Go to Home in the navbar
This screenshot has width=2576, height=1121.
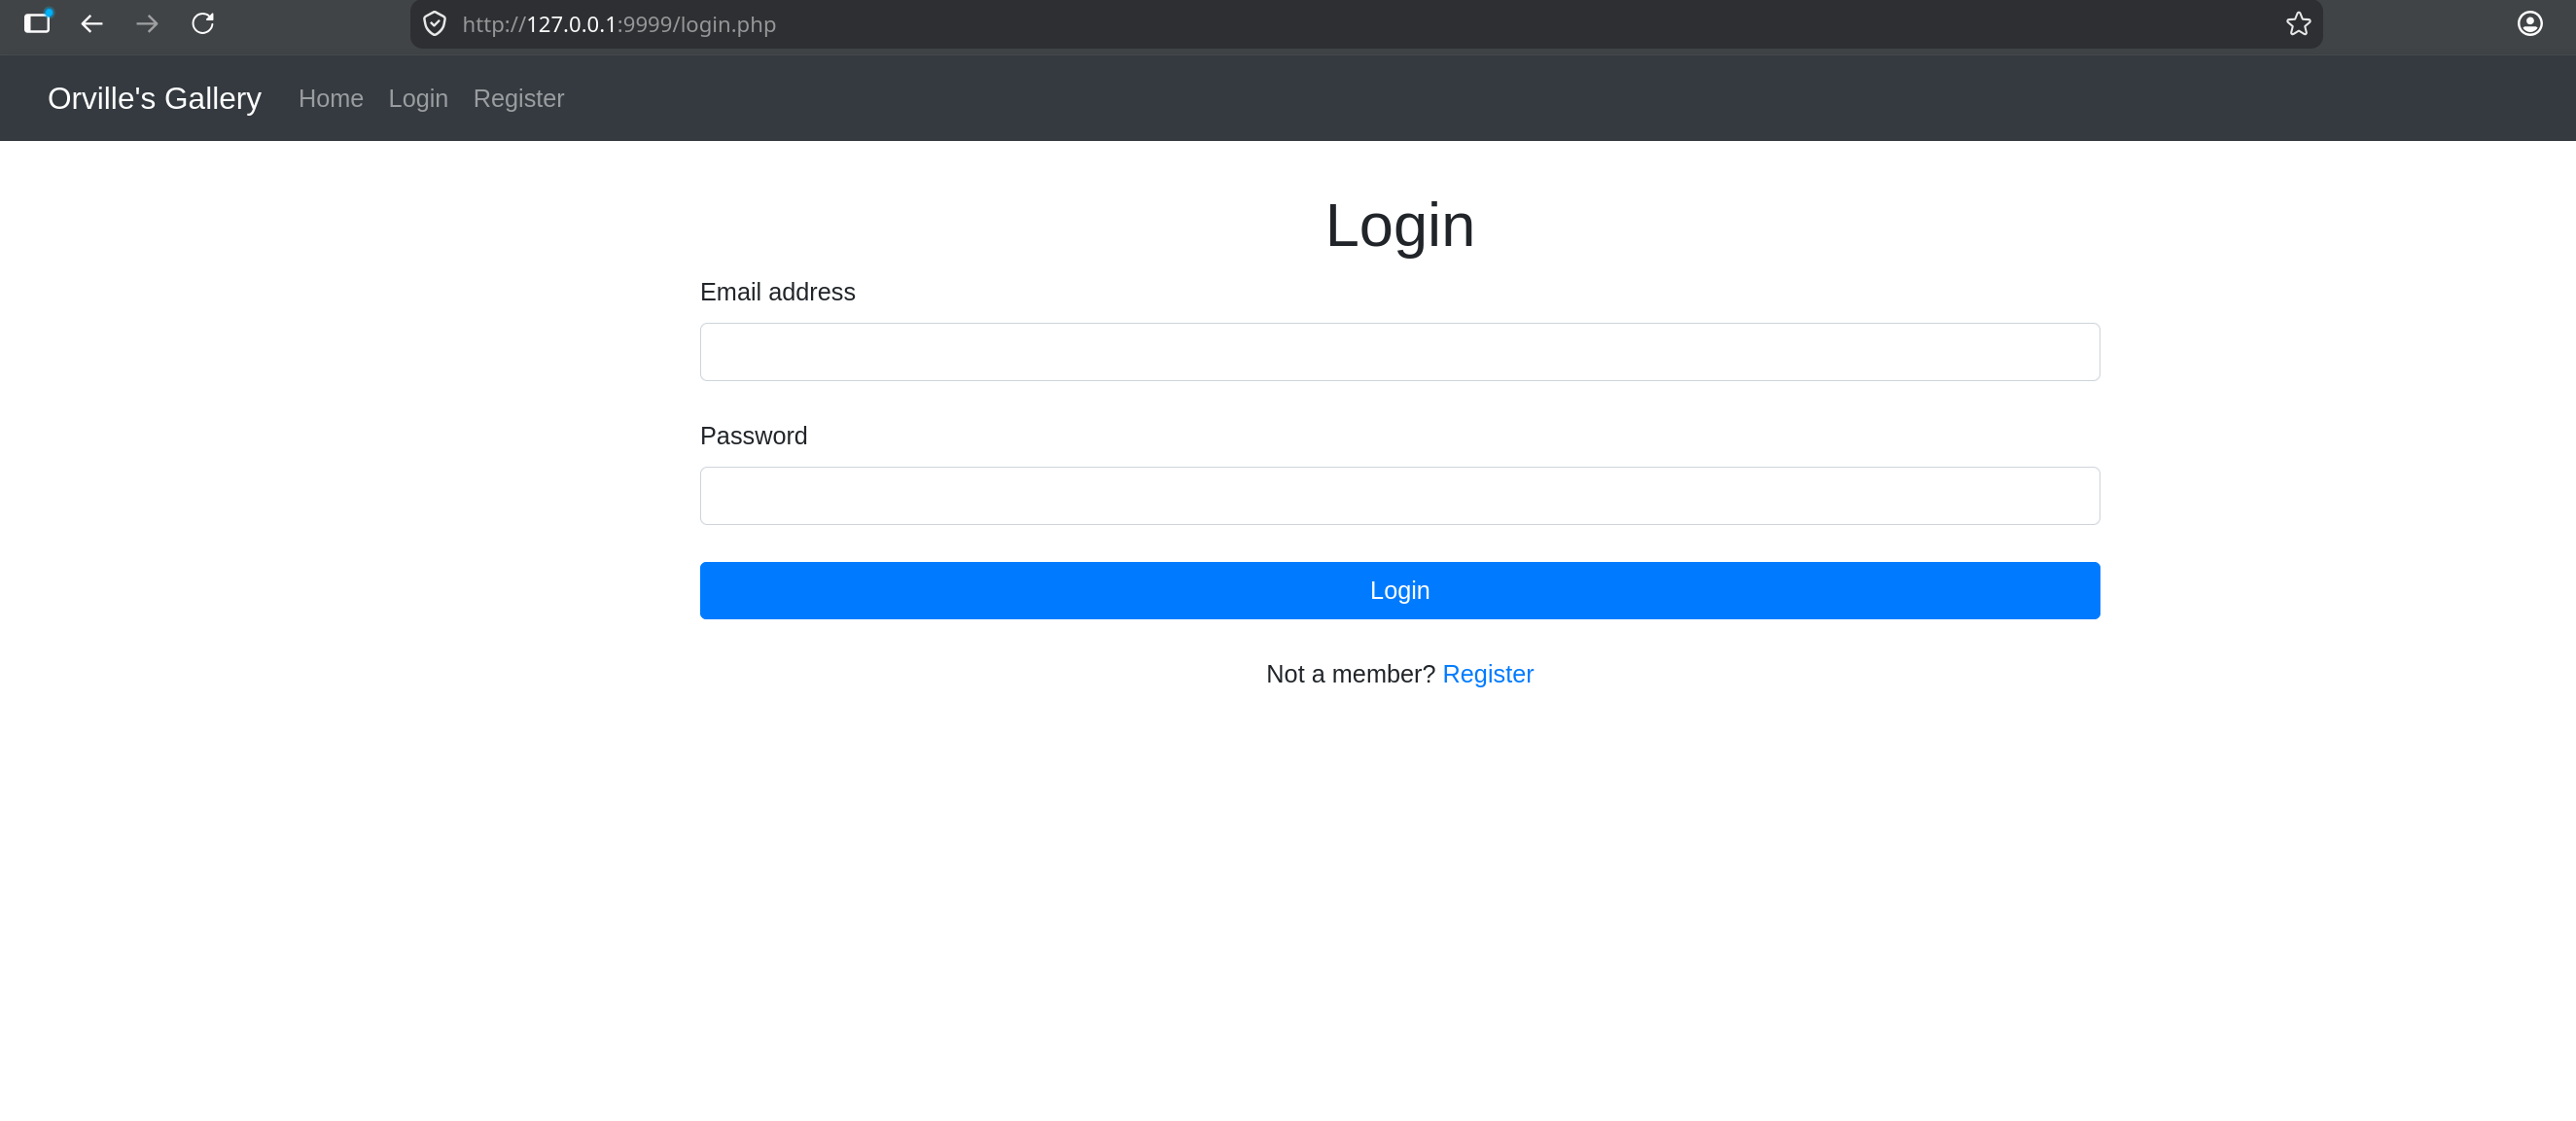[x=331, y=98]
